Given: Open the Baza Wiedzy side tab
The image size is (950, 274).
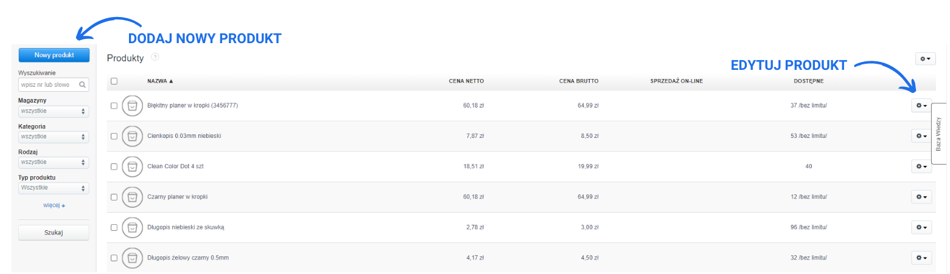Looking at the screenshot, I should [x=939, y=134].
